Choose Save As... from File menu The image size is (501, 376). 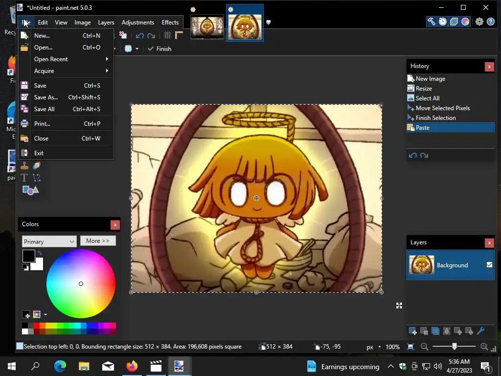66,97
